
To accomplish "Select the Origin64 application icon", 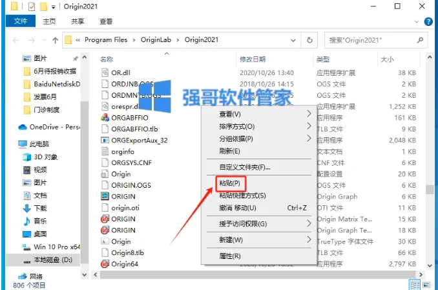I will tap(105, 263).
